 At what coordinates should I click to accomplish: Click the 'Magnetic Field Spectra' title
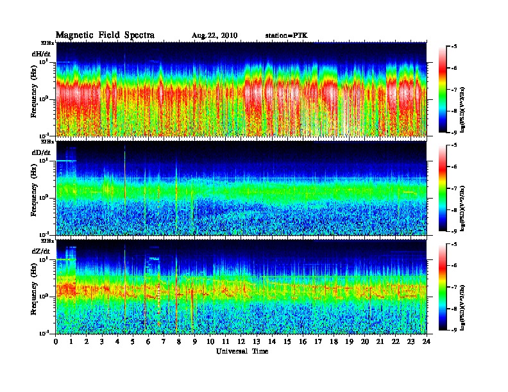tap(105, 35)
